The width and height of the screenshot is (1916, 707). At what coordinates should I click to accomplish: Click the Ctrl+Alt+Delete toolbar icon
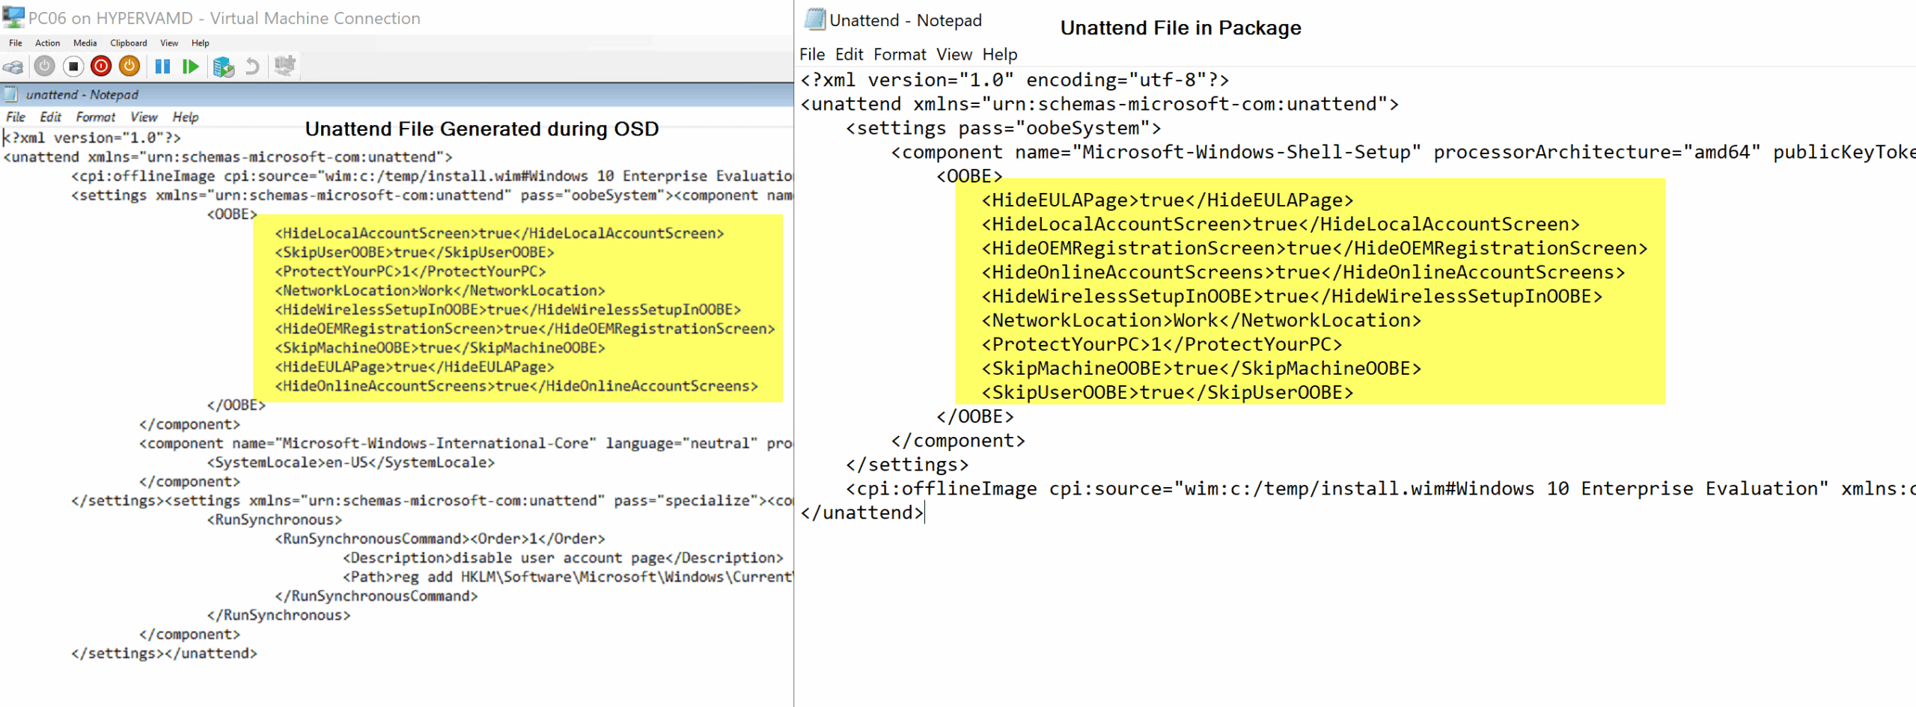13,67
